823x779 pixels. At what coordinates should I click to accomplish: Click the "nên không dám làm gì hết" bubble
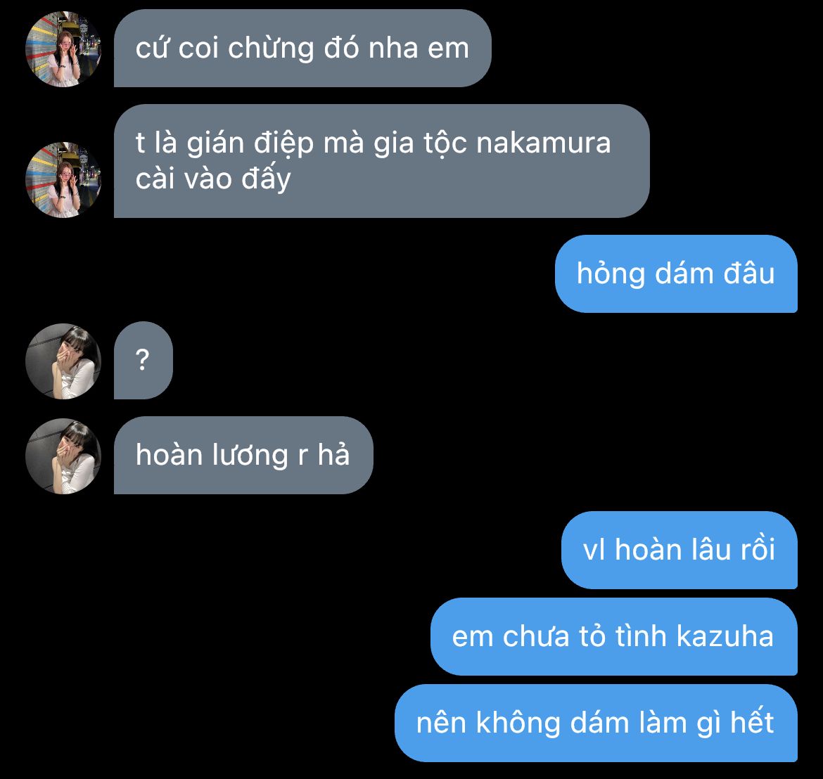click(x=596, y=723)
